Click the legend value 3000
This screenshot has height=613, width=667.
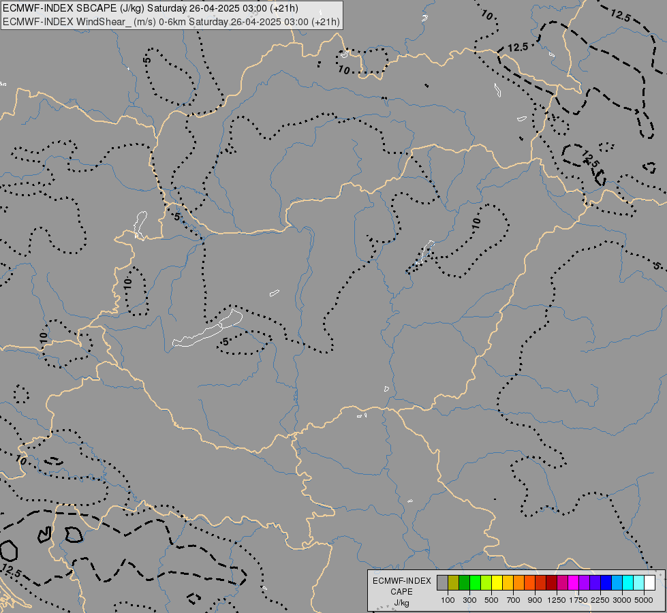click(x=622, y=600)
